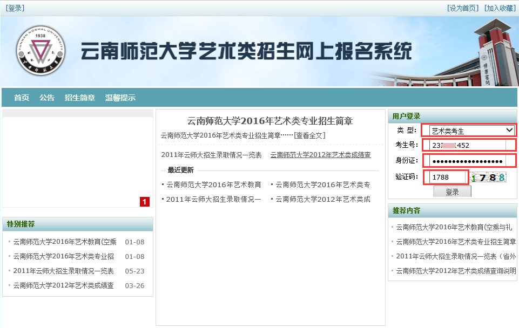Go to the 公告 menu item
The image size is (519, 328).
(47, 98)
